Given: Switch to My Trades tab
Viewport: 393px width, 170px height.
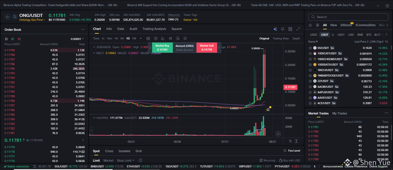Looking at the screenshot, I should (x=339, y=113).
